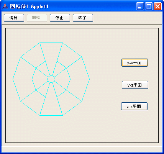The image size is (164, 154).
Task: Switch to the y-z平面 view
Action: tap(135, 85)
